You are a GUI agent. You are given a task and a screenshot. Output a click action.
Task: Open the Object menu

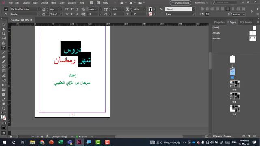pos(44,3)
